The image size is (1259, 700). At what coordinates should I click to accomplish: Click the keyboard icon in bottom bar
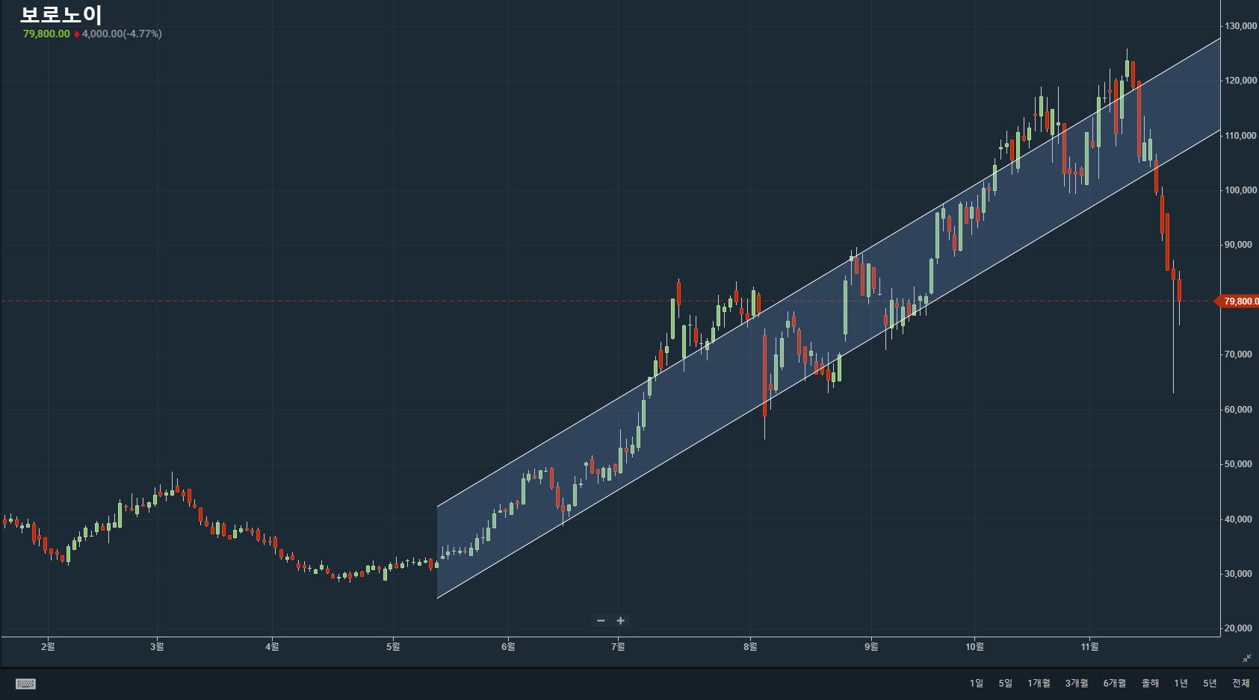point(25,684)
